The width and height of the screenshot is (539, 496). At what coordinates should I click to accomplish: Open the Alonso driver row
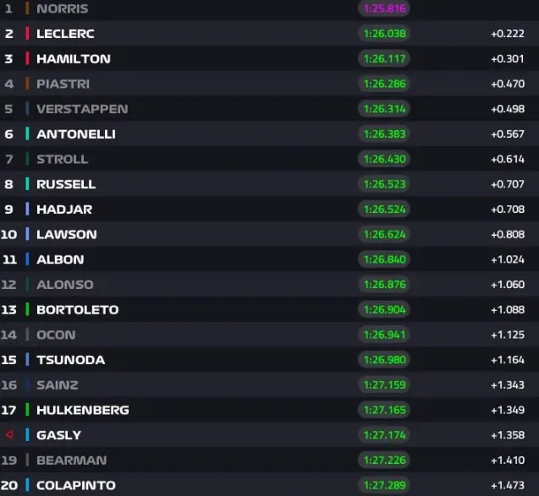(269, 285)
